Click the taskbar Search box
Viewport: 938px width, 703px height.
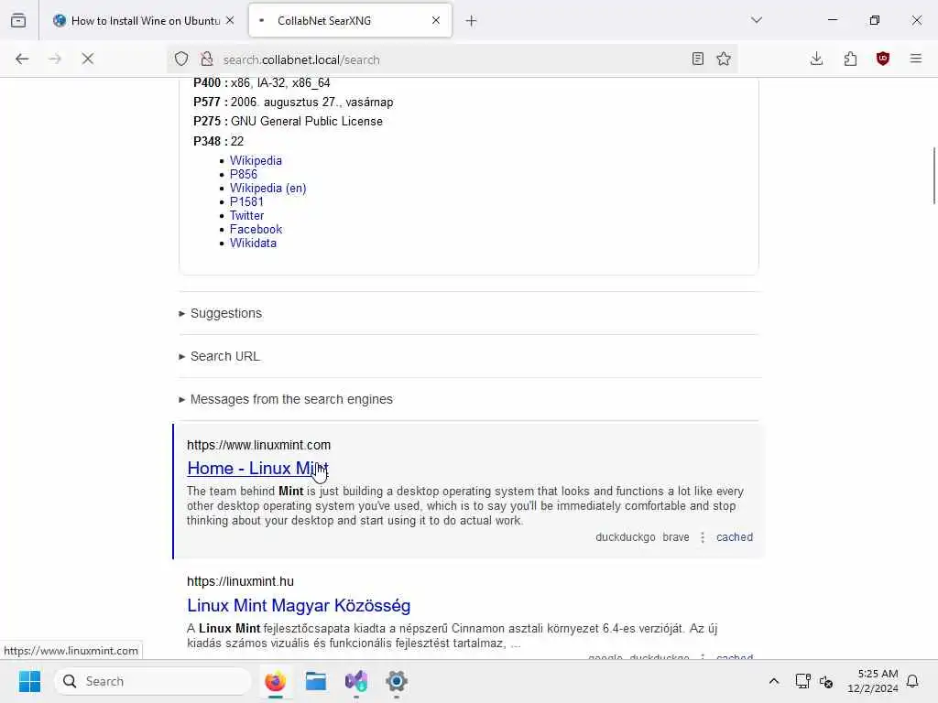click(153, 681)
